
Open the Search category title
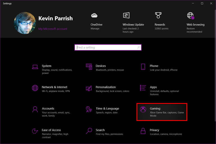pyautogui.click(x=100, y=130)
